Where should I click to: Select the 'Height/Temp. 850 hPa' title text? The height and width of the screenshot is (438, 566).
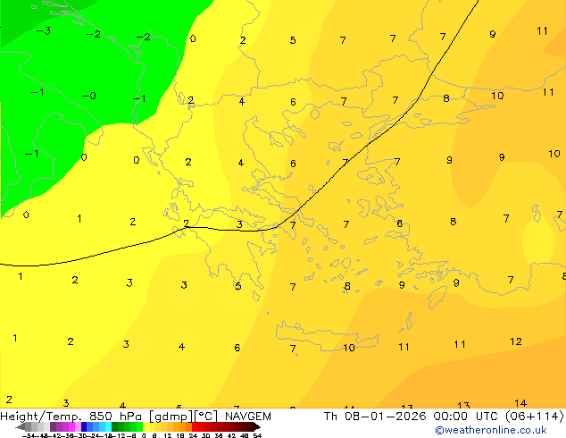click(x=72, y=417)
